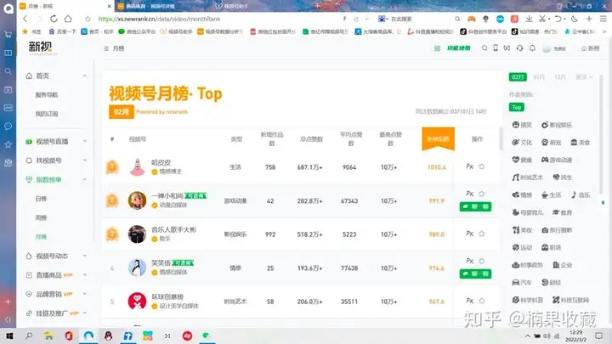Open 音乐人歌手大彬 account avatar

[x=137, y=234]
